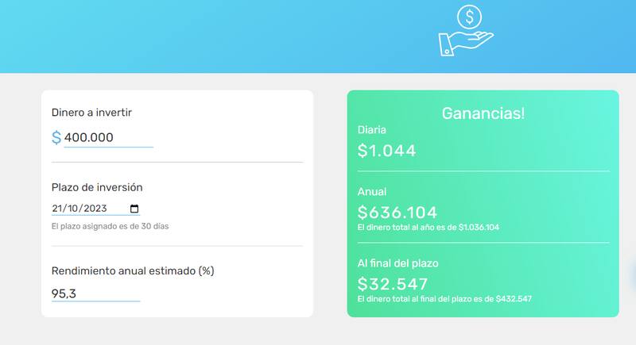
Task: Click the annual earnings value $636.104
Action: (x=397, y=213)
